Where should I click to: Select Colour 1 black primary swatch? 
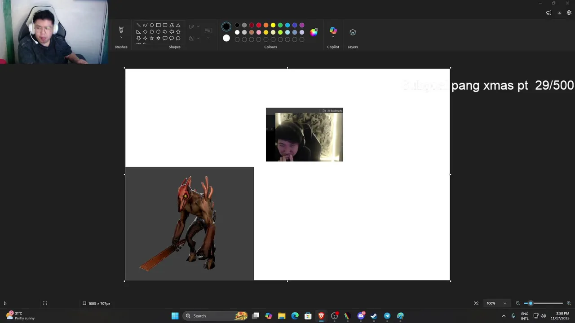click(226, 26)
